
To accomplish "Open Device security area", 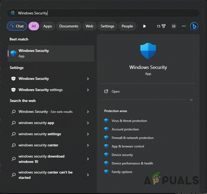I will (x=122, y=155).
